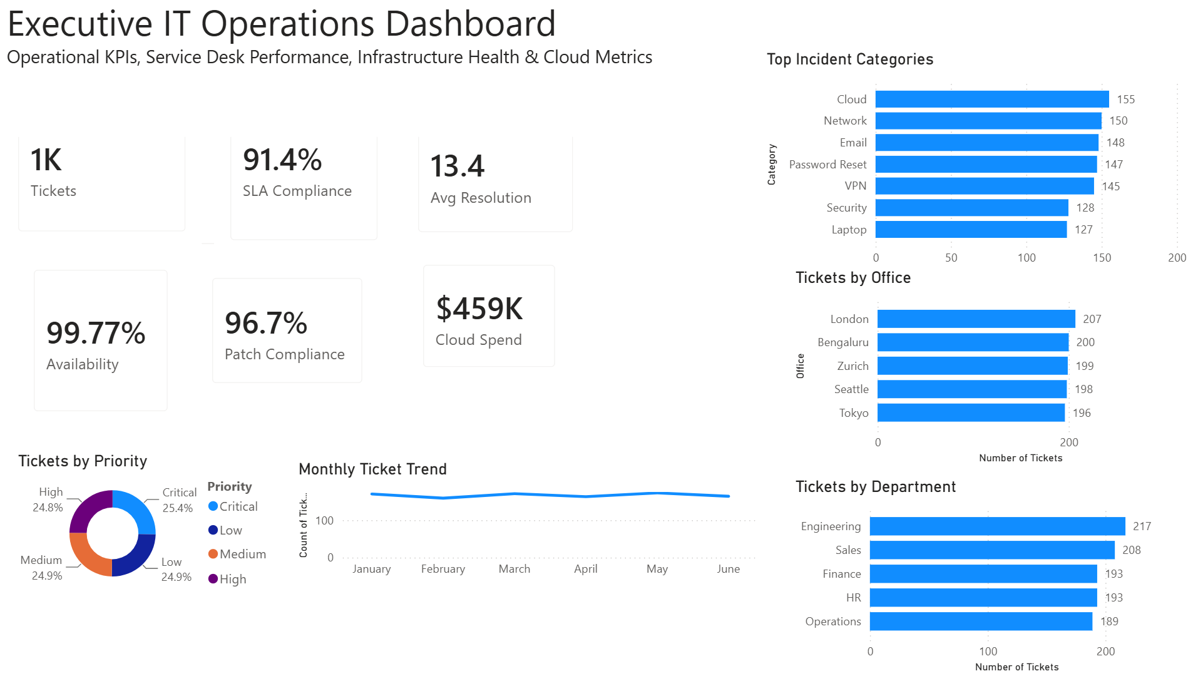Select the 91.4% SLA Compliance card
This screenshot has width=1203, height=681.
click(304, 187)
